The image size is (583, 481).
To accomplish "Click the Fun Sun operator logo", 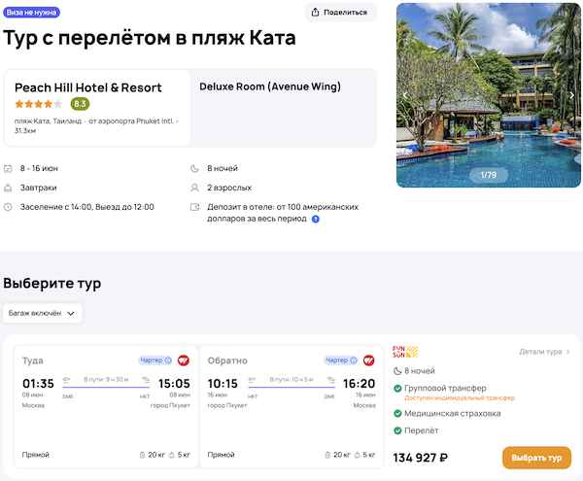I will [x=404, y=352].
